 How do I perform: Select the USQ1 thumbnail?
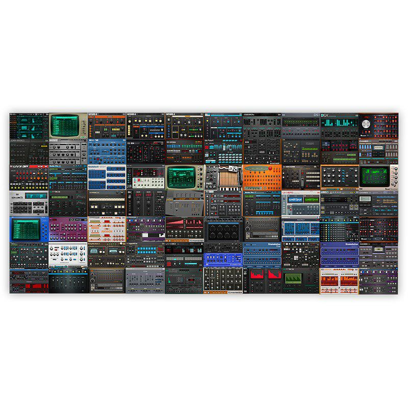339,203
